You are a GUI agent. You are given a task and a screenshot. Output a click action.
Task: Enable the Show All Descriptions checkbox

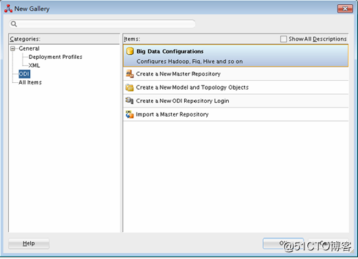click(283, 39)
